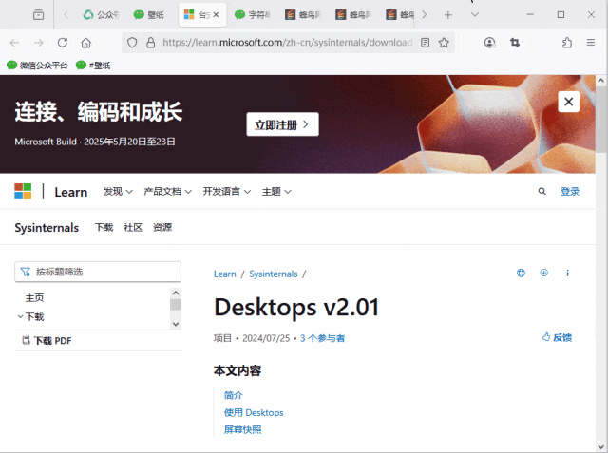
Task: Click the browser forward arrow
Action: [38, 43]
